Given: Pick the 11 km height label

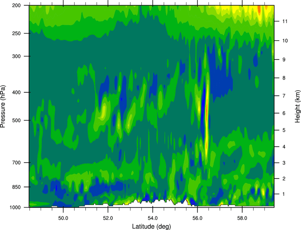Looking at the screenshot, I should click(285, 21).
